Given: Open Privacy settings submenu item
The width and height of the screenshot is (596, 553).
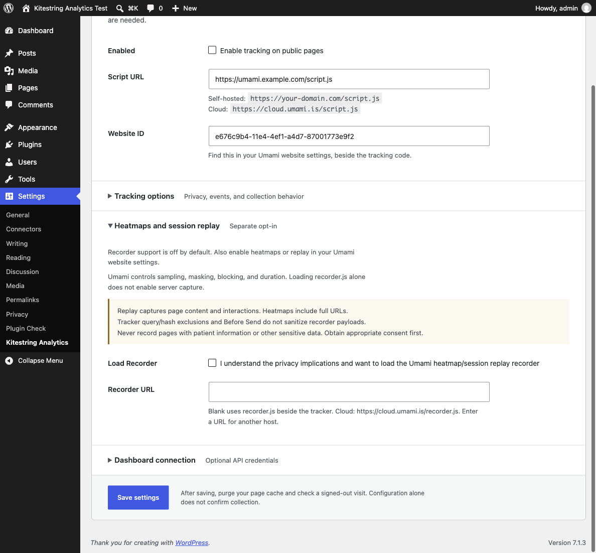Looking at the screenshot, I should [17, 314].
